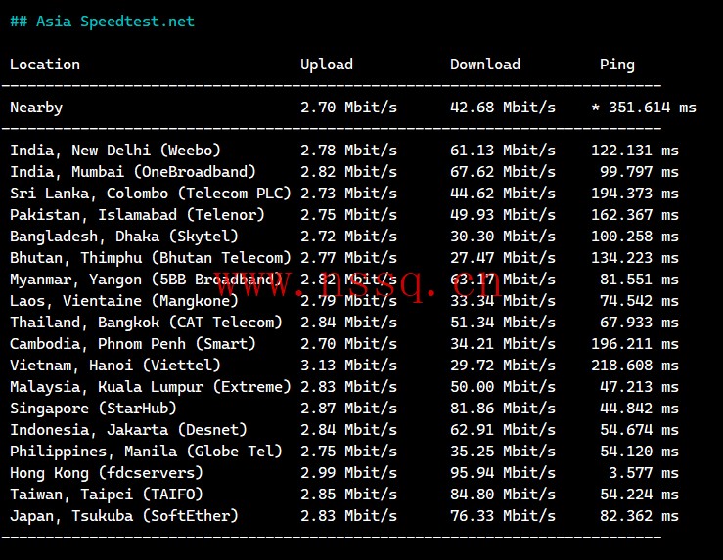Select the Ping column header
The height and width of the screenshot is (560, 723).
pos(617,65)
